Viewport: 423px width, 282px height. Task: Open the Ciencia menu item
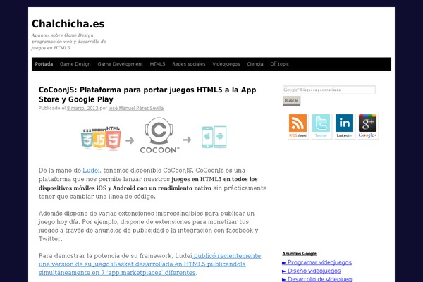(x=255, y=64)
